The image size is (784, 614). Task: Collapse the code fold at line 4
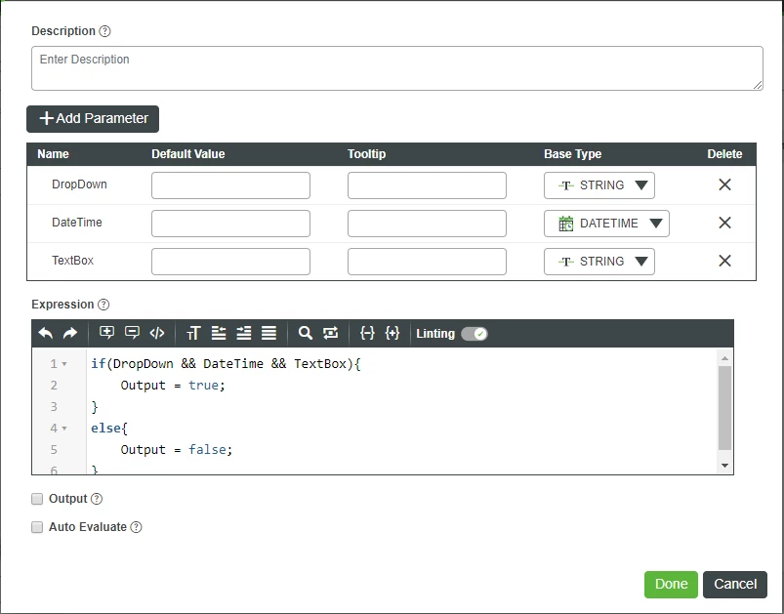pyautogui.click(x=64, y=429)
